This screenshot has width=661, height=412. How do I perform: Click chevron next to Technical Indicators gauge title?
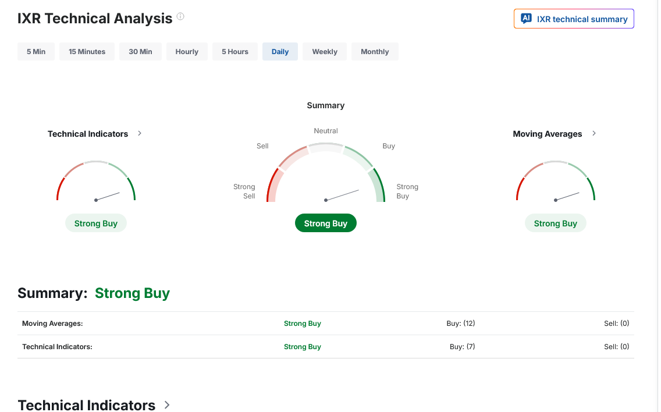point(140,133)
